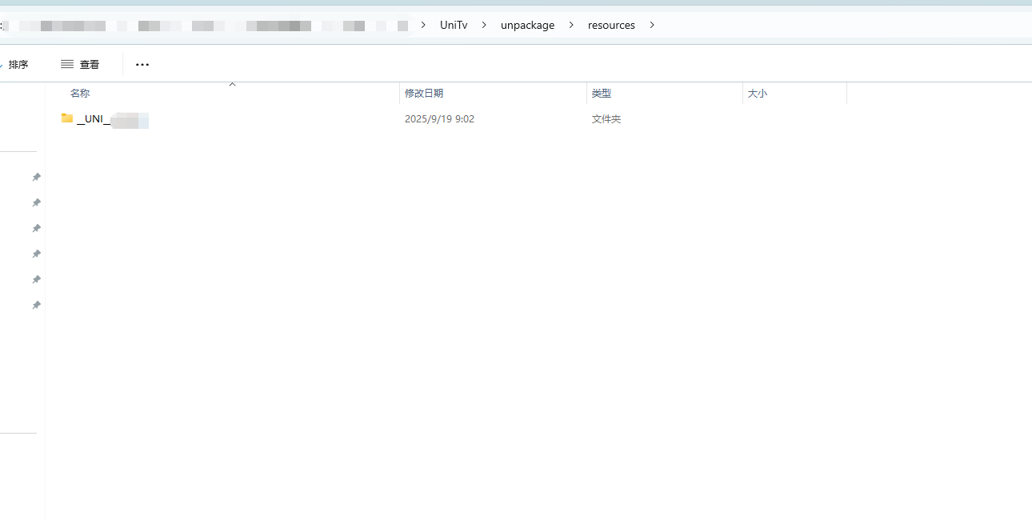Sort by the 类型 column header
Image resolution: width=1032 pixels, height=520 pixels.
tap(602, 94)
